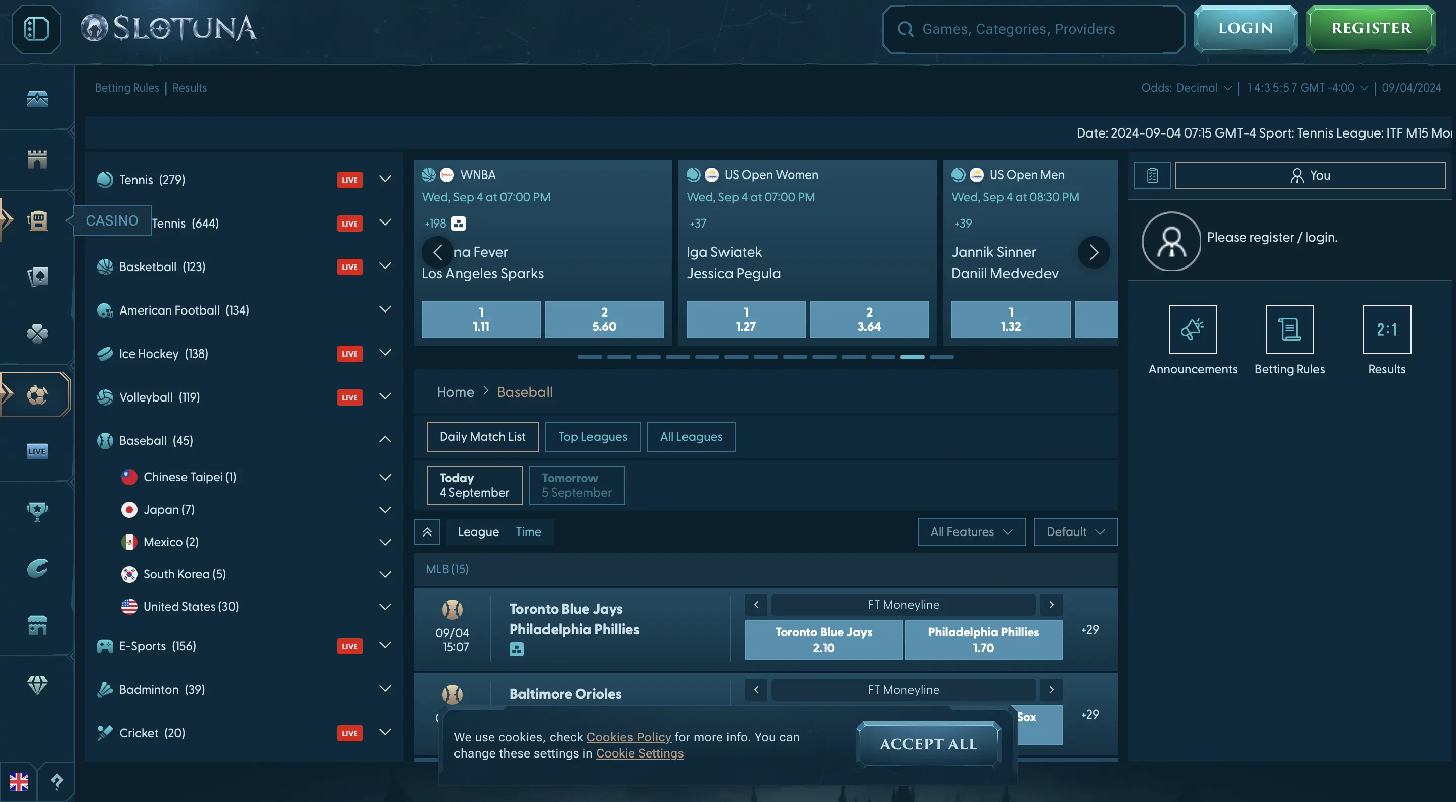
Task: Open timezone GMT -4:00 dropdown
Action: (1307, 87)
